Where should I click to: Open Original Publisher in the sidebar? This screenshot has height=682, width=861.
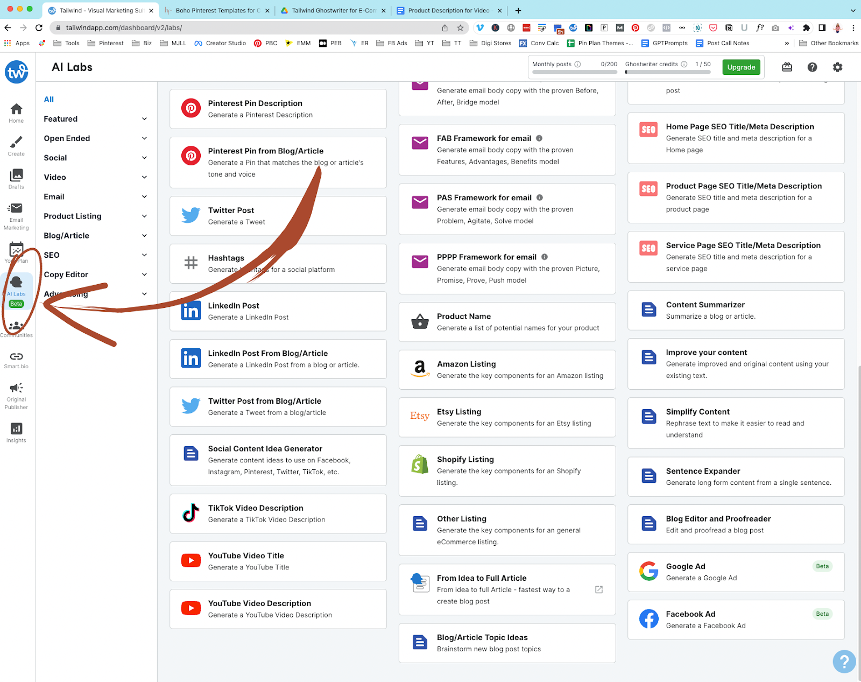(x=16, y=396)
